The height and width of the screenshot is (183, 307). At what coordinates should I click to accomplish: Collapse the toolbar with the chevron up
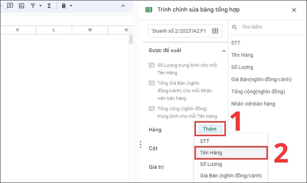click(123, 6)
